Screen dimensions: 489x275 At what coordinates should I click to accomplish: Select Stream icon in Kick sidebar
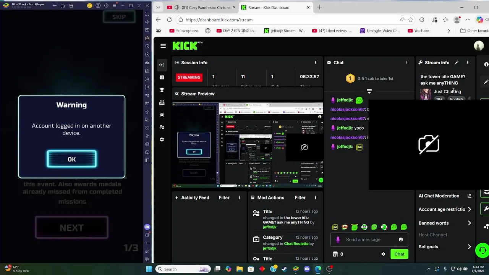click(162, 65)
